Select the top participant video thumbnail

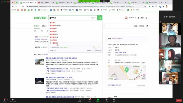(x=170, y=29)
